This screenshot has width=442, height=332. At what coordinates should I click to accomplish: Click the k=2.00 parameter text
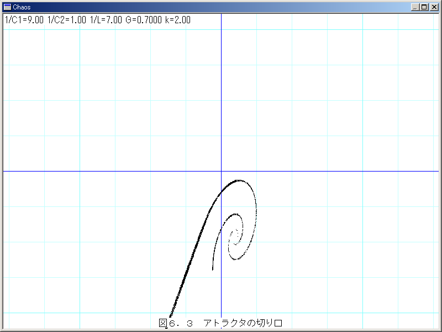coord(178,20)
